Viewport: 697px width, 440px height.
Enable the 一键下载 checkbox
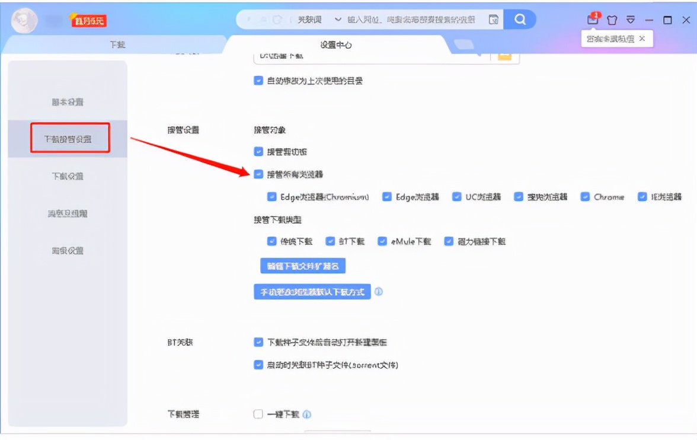258,415
